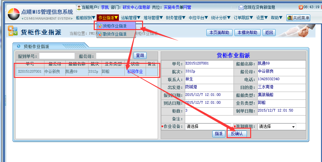322x162 pixels.
Task: Click the 报到单号 input field
Action: pyautogui.click(x=57, y=56)
